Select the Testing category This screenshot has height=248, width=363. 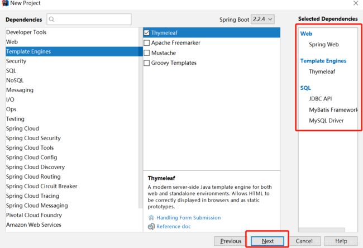coord(72,119)
